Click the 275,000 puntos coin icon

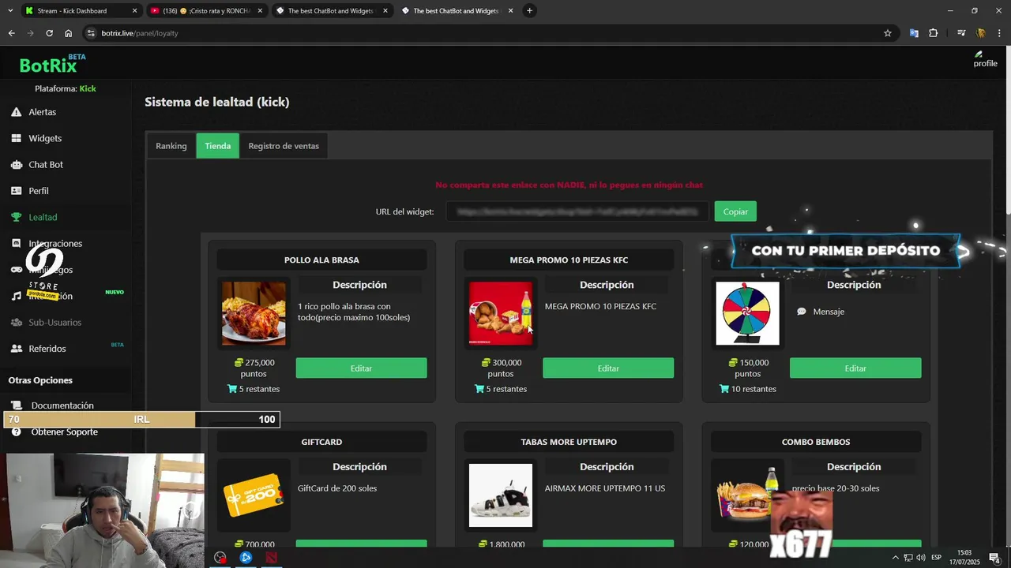click(x=239, y=363)
